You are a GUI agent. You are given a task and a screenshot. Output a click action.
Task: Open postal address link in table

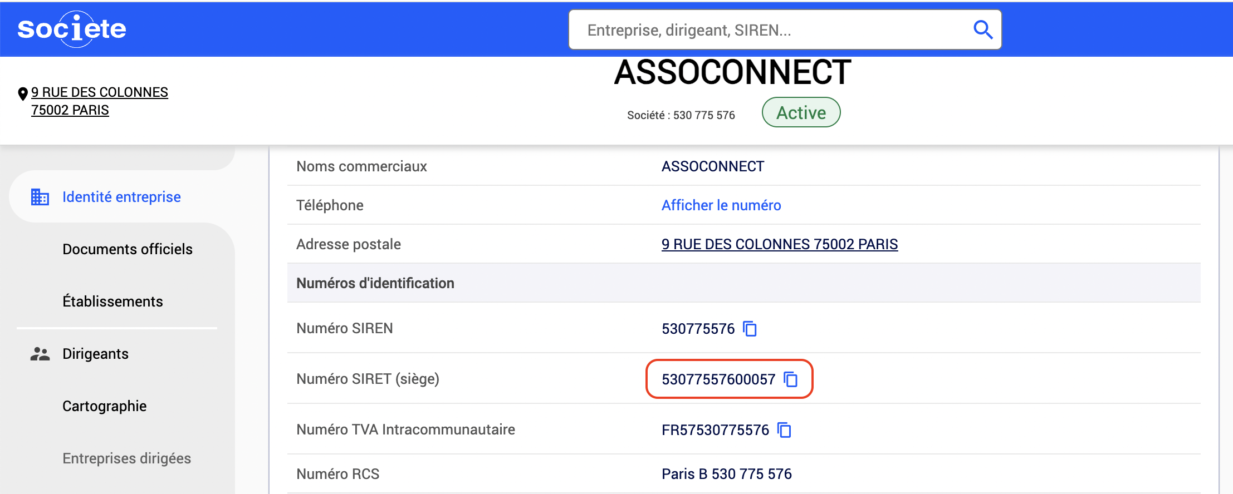(x=780, y=244)
